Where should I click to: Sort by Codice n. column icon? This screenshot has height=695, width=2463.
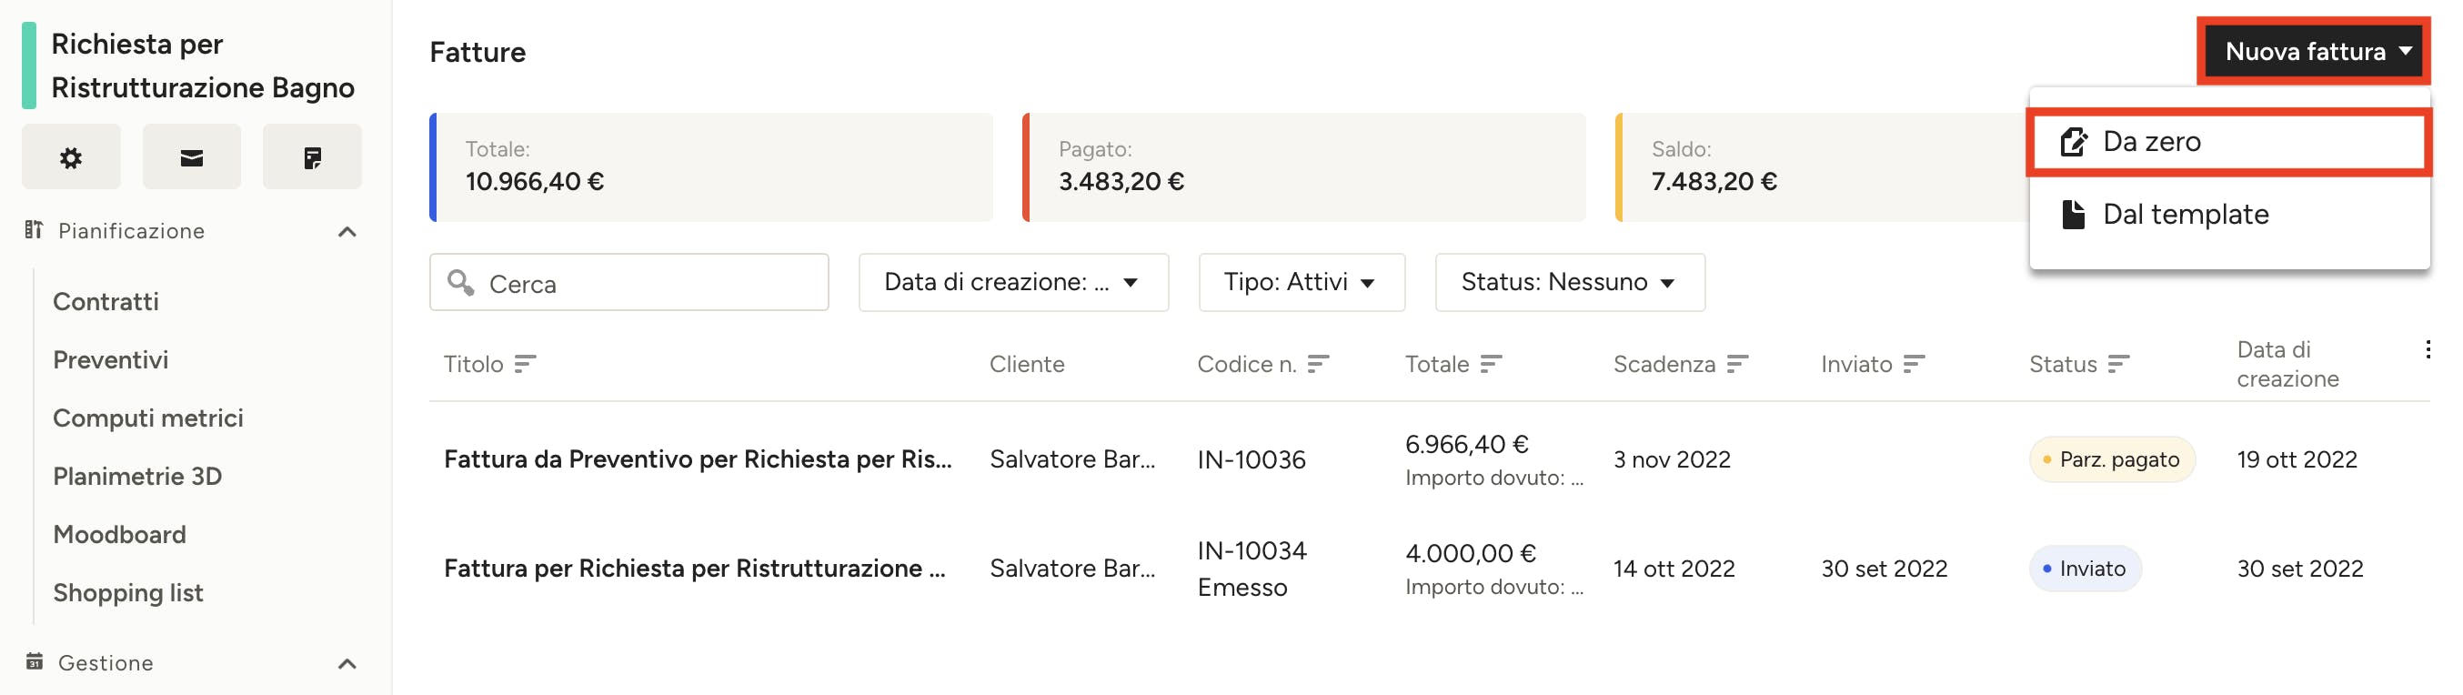1319,364
